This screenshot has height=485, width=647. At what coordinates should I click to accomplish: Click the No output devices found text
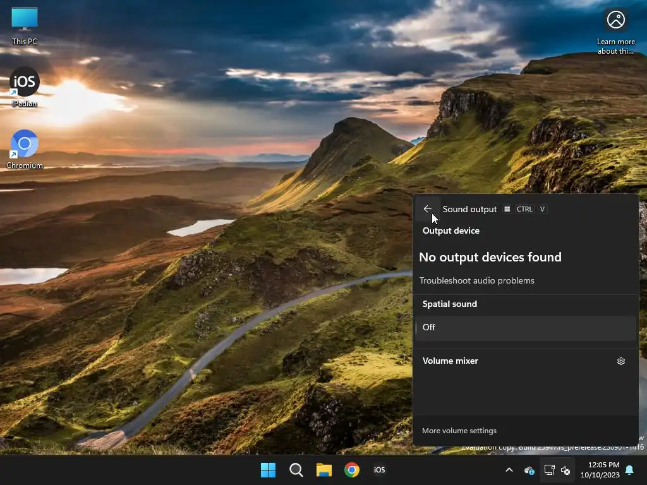point(490,258)
